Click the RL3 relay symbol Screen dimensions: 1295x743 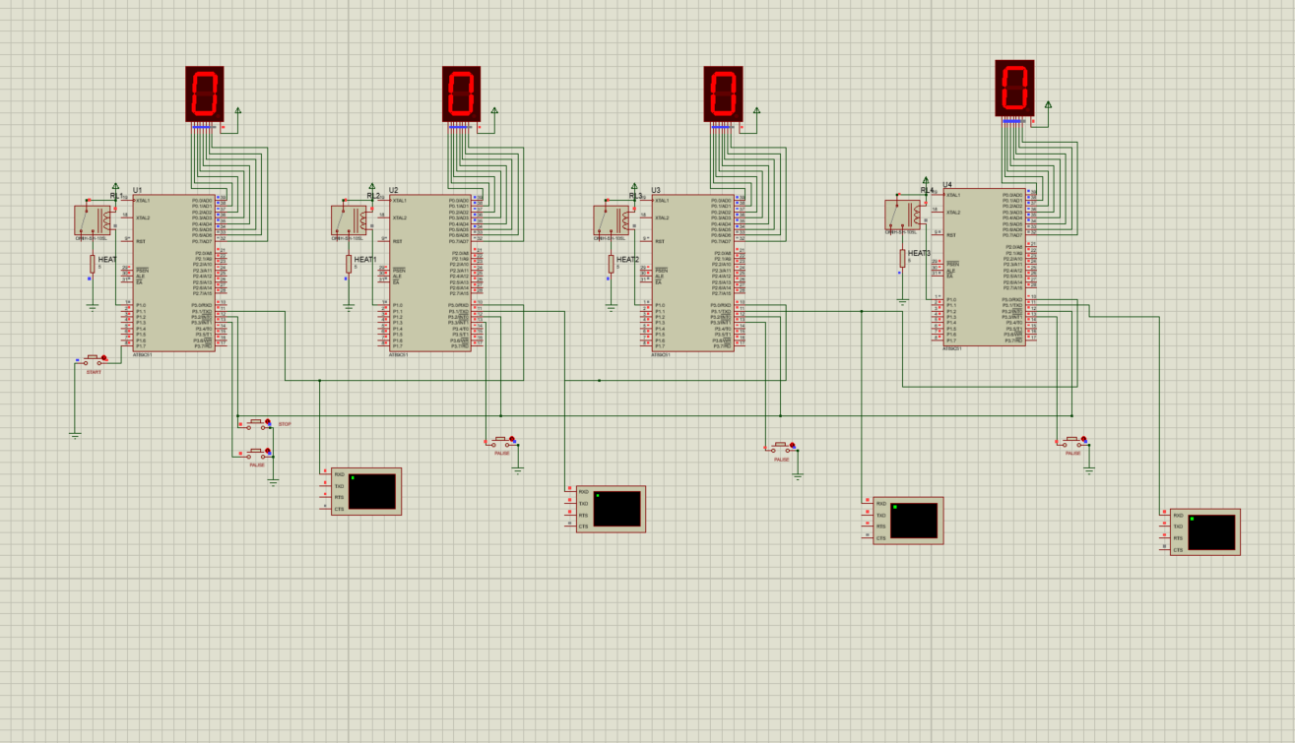[x=612, y=219]
